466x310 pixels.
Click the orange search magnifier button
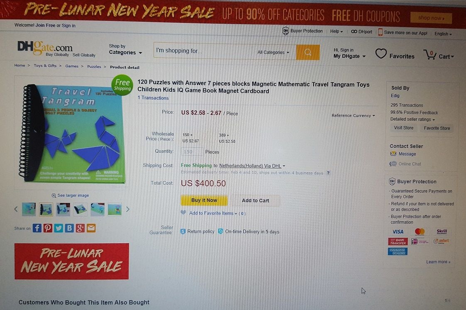pyautogui.click(x=308, y=53)
